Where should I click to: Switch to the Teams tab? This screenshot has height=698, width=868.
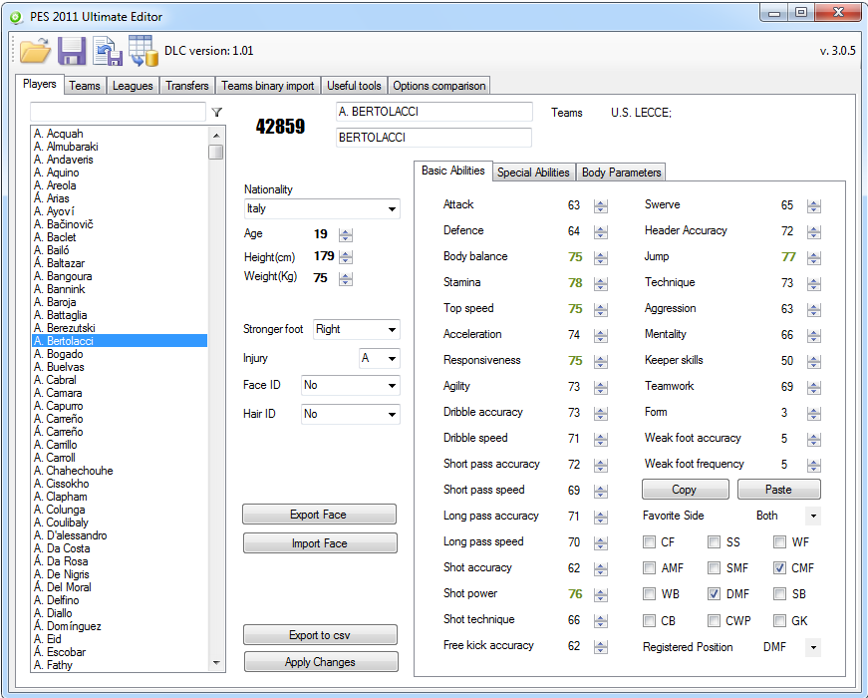tap(85, 86)
